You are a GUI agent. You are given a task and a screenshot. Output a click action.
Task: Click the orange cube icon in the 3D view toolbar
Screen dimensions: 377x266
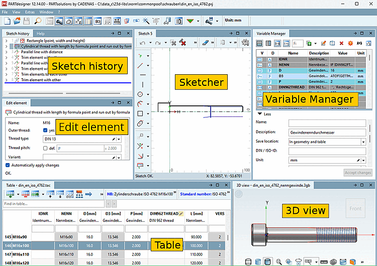tap(352, 261)
